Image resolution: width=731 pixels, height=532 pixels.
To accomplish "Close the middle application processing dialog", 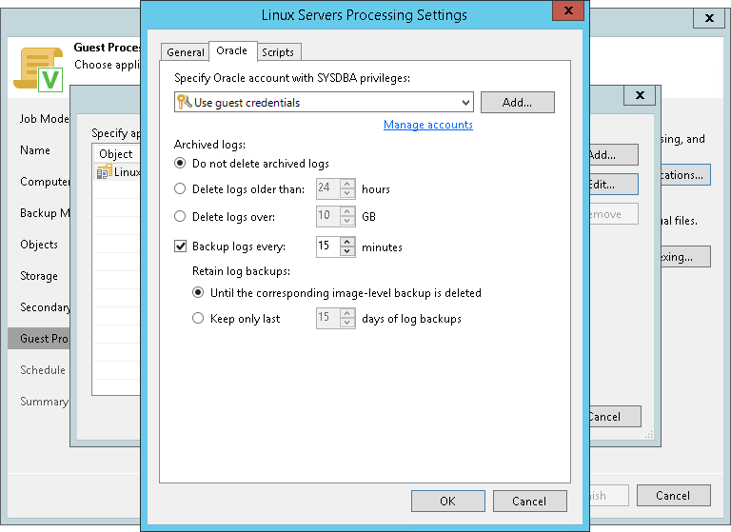I will pos(640,95).
